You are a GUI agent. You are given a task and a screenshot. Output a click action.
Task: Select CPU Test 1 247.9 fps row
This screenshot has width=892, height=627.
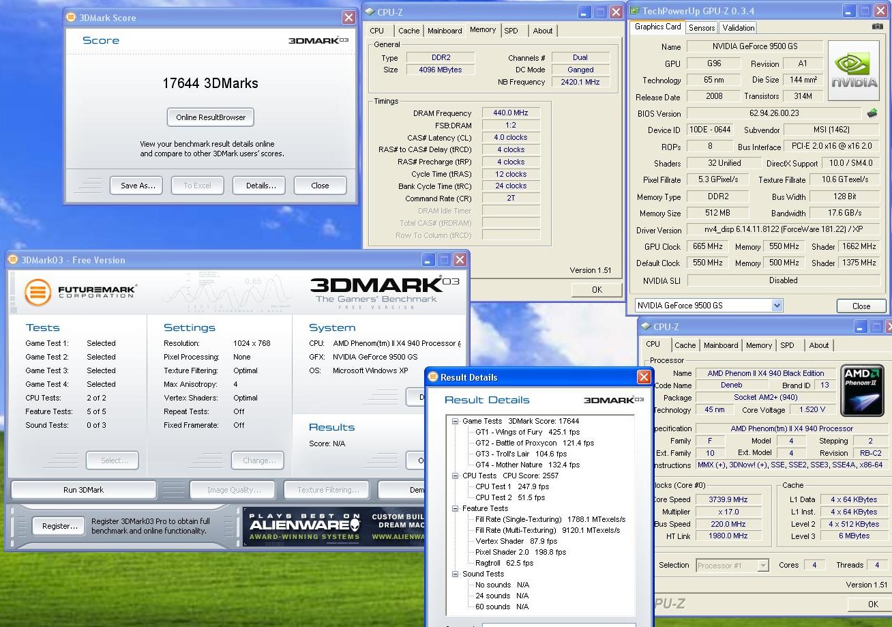point(512,486)
